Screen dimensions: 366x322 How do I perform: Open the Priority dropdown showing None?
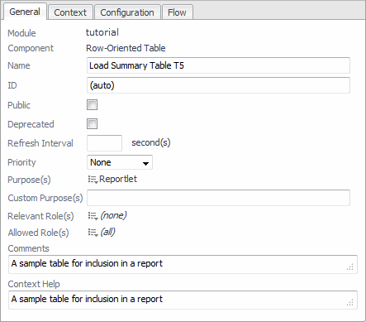120,162
